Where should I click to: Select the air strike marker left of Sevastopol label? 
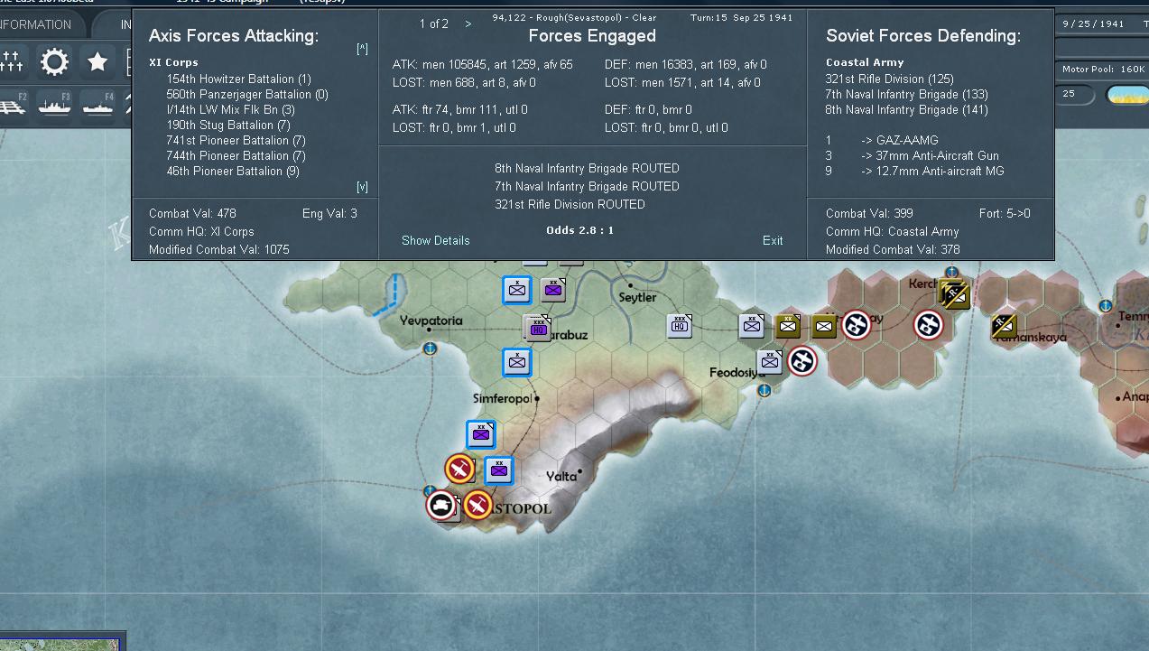tap(477, 505)
